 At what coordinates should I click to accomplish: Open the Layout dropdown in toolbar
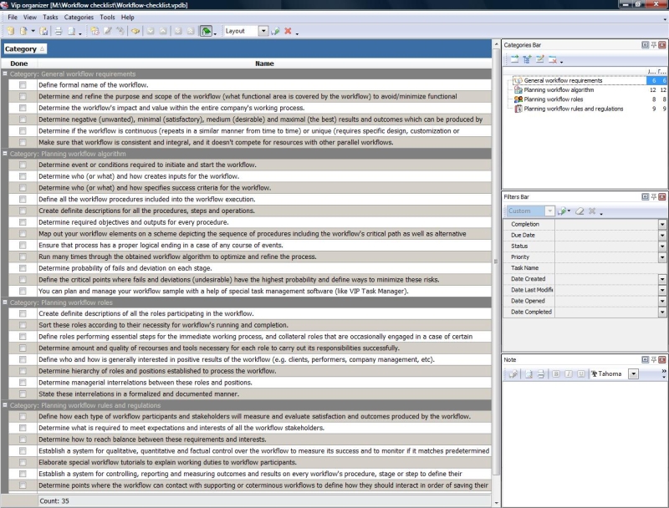[263, 31]
